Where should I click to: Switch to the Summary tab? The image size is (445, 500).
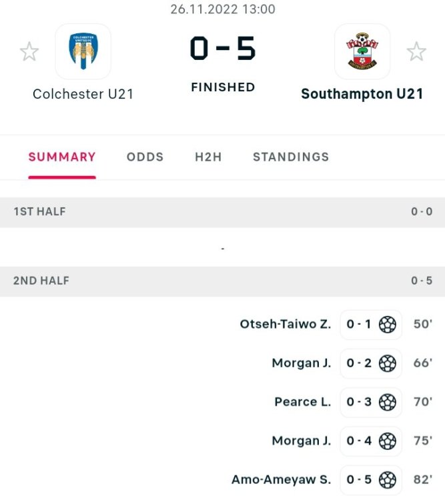[62, 157]
